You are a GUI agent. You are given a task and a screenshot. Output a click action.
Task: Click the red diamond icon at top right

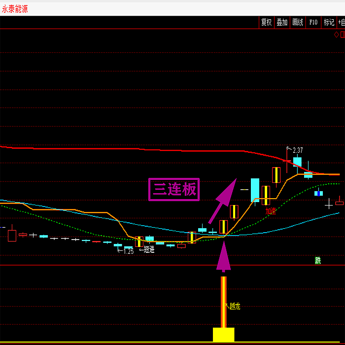click(337, 34)
